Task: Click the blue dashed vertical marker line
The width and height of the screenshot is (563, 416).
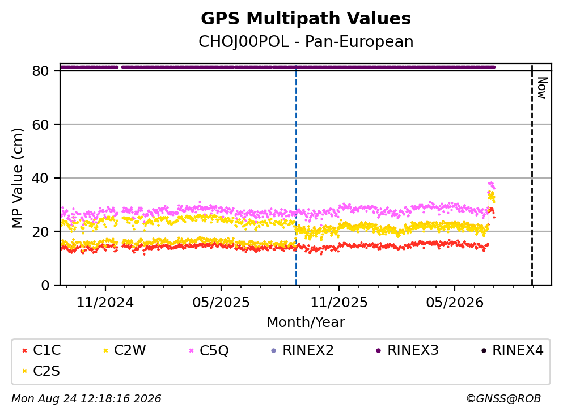Action: pyautogui.click(x=296, y=175)
